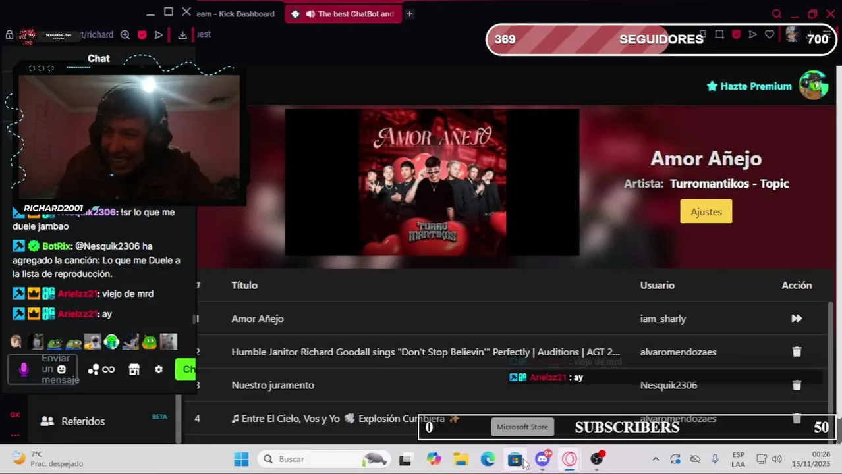
Task: Click the Acción column header
Action: point(797,285)
